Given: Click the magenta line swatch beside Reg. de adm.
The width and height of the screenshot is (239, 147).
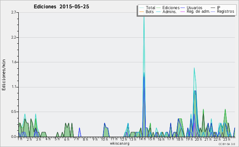Looking at the screenshot, I should [x=182, y=12].
